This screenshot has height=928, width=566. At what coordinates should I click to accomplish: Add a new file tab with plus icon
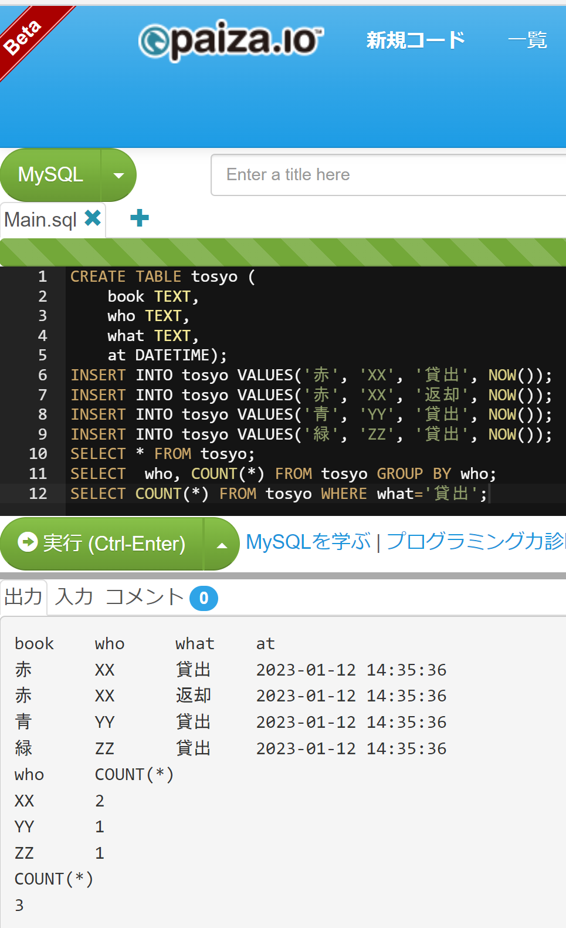click(140, 218)
